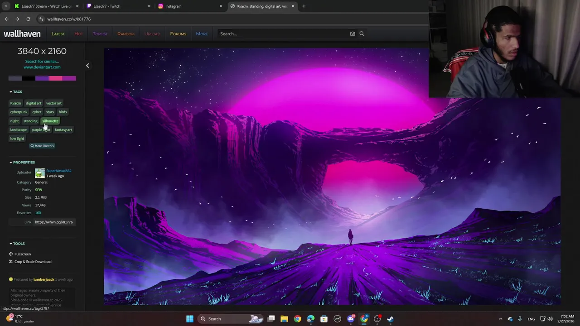Reload the wallhaven page
Viewport: 580px width, 326px height.
click(x=28, y=19)
